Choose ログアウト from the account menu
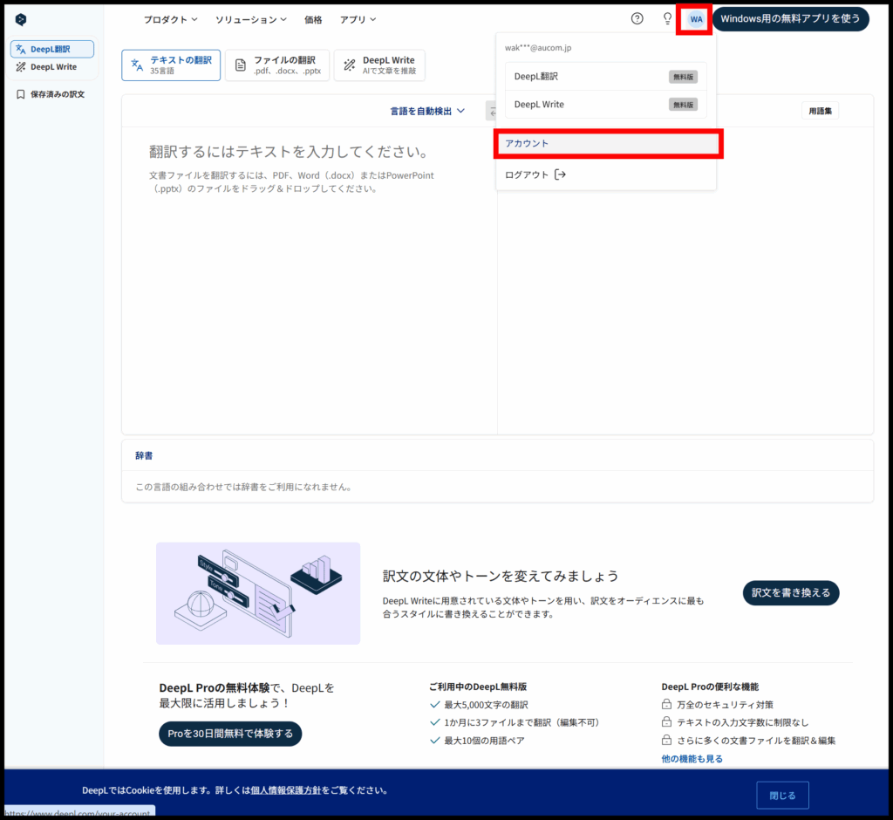This screenshot has height=820, width=893. point(535,174)
